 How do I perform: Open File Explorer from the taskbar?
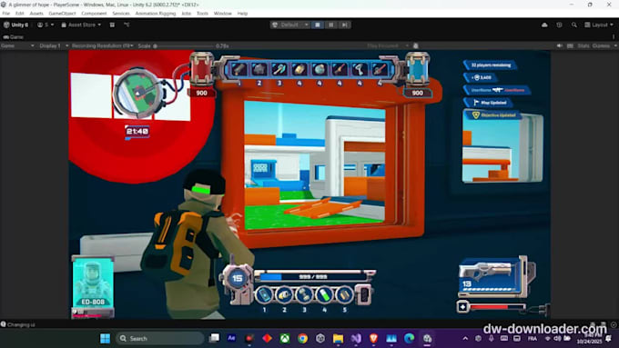coord(338,338)
